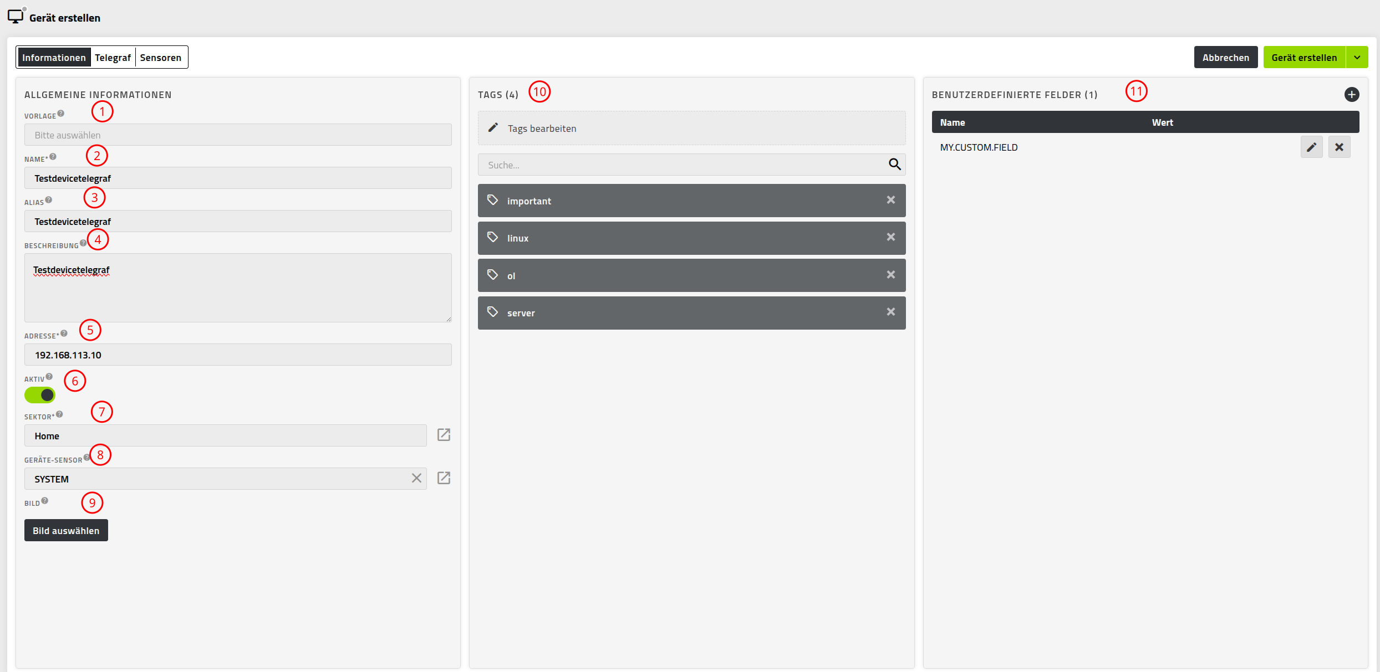Screen dimensions: 1380x672
Task: Select the ol tag row
Action: 692,275
